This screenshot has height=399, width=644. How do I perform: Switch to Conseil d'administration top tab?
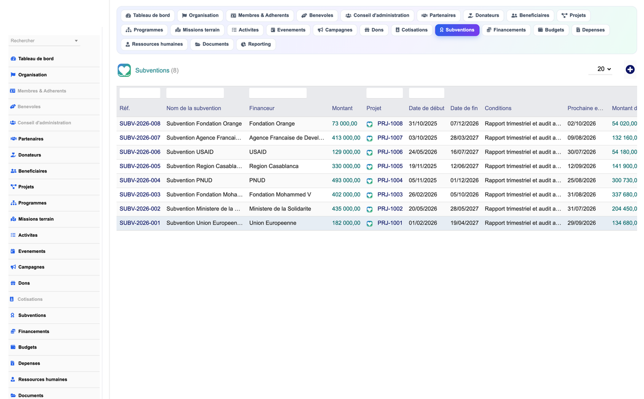click(377, 16)
